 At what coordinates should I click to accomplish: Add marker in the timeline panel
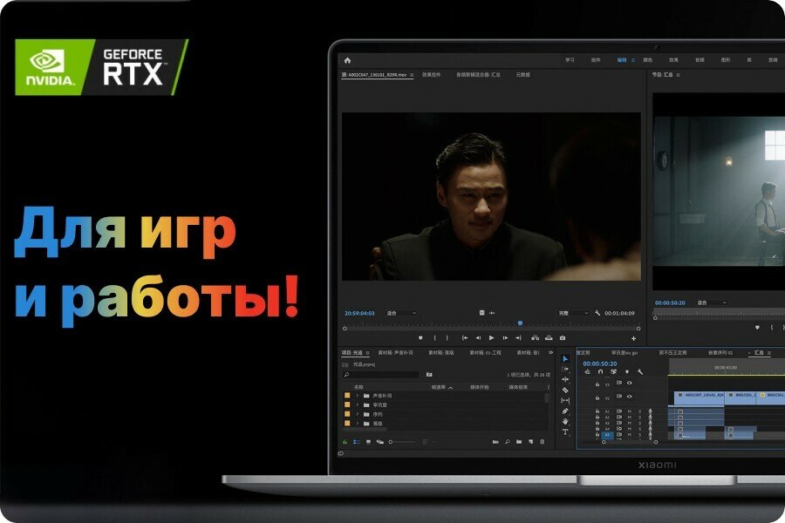pos(627,372)
